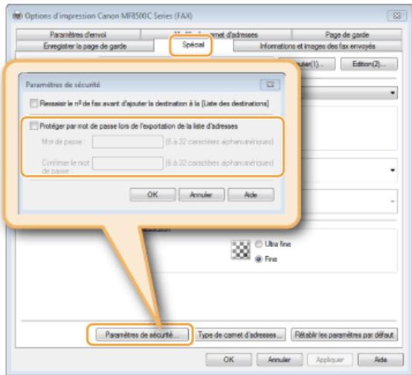Select the Fine radio button
This screenshot has height=375, width=412.
pyautogui.click(x=259, y=259)
